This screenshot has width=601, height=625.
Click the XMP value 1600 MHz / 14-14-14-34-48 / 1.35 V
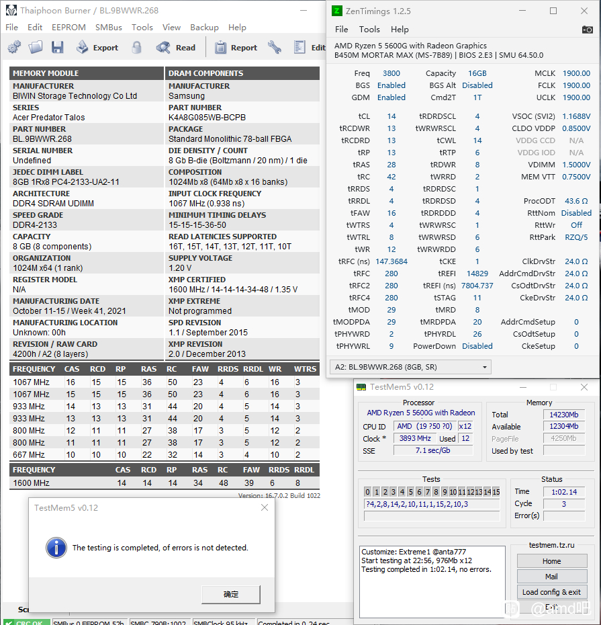(x=233, y=290)
